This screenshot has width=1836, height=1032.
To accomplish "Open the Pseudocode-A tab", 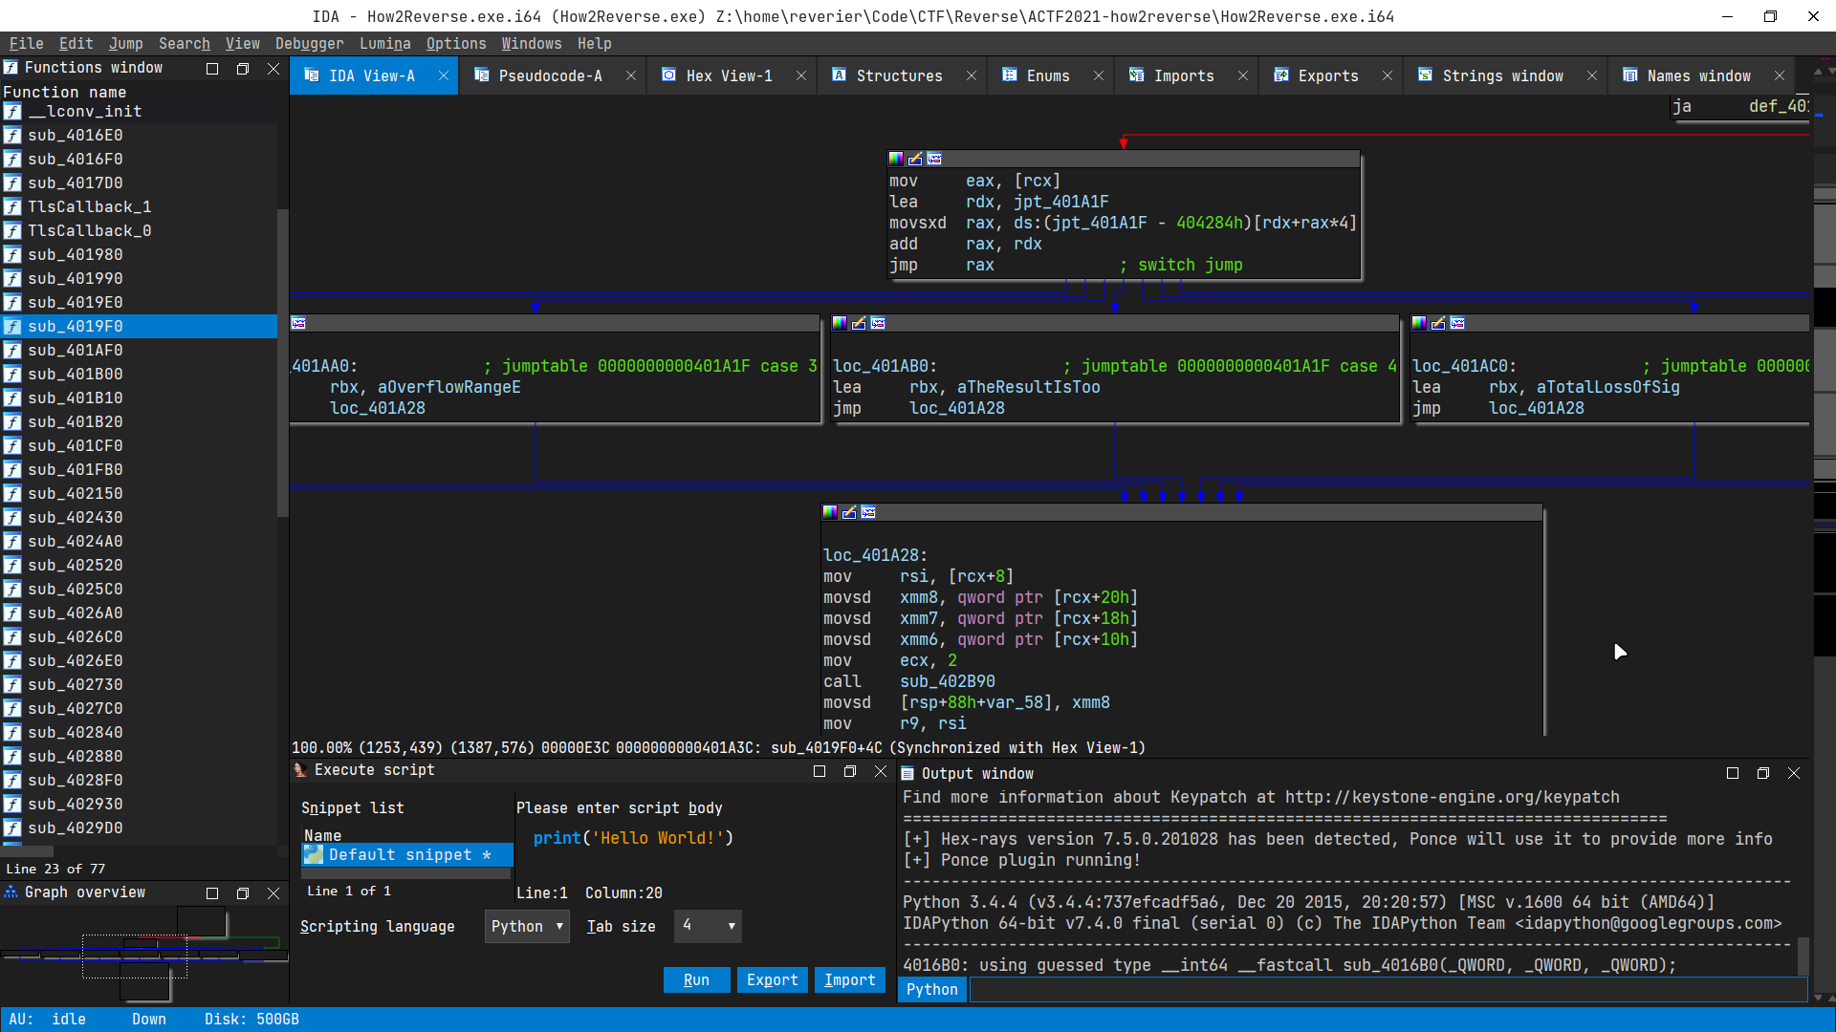I will pyautogui.click(x=549, y=75).
